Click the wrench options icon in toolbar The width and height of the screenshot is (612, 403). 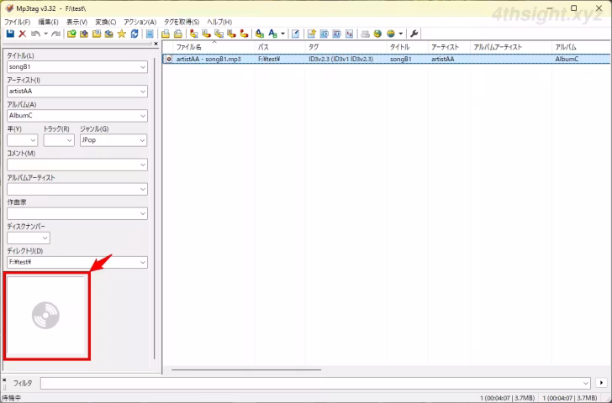click(x=414, y=34)
